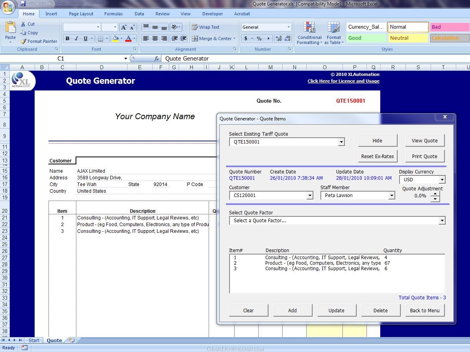Open Conditional Formatting menu
The height and width of the screenshot is (352, 470).
pos(309,33)
